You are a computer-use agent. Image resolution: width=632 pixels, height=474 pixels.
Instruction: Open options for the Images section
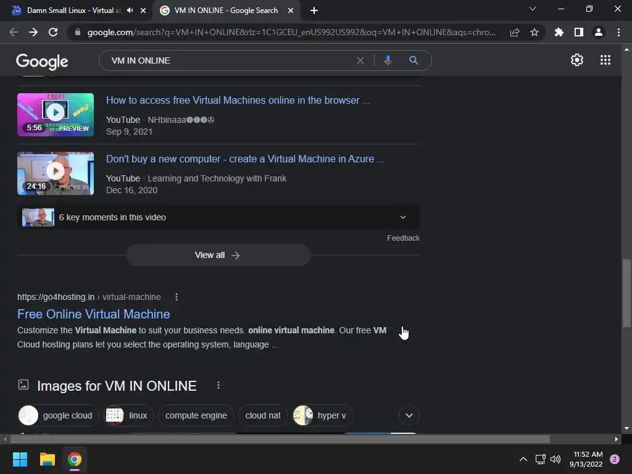point(218,385)
